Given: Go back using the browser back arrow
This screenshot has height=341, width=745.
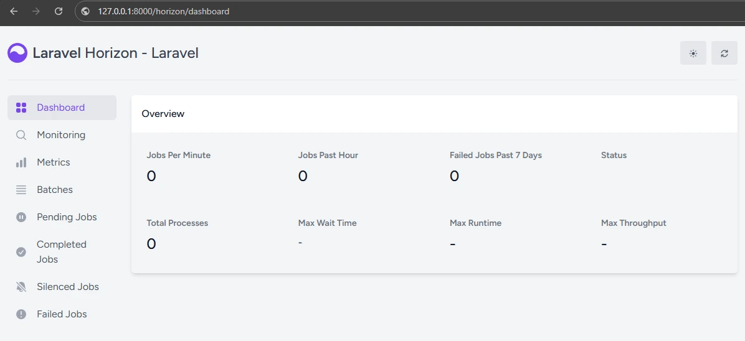Looking at the screenshot, I should pyautogui.click(x=14, y=11).
